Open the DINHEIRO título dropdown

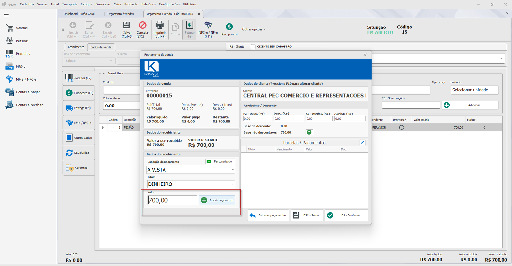[x=233, y=184]
